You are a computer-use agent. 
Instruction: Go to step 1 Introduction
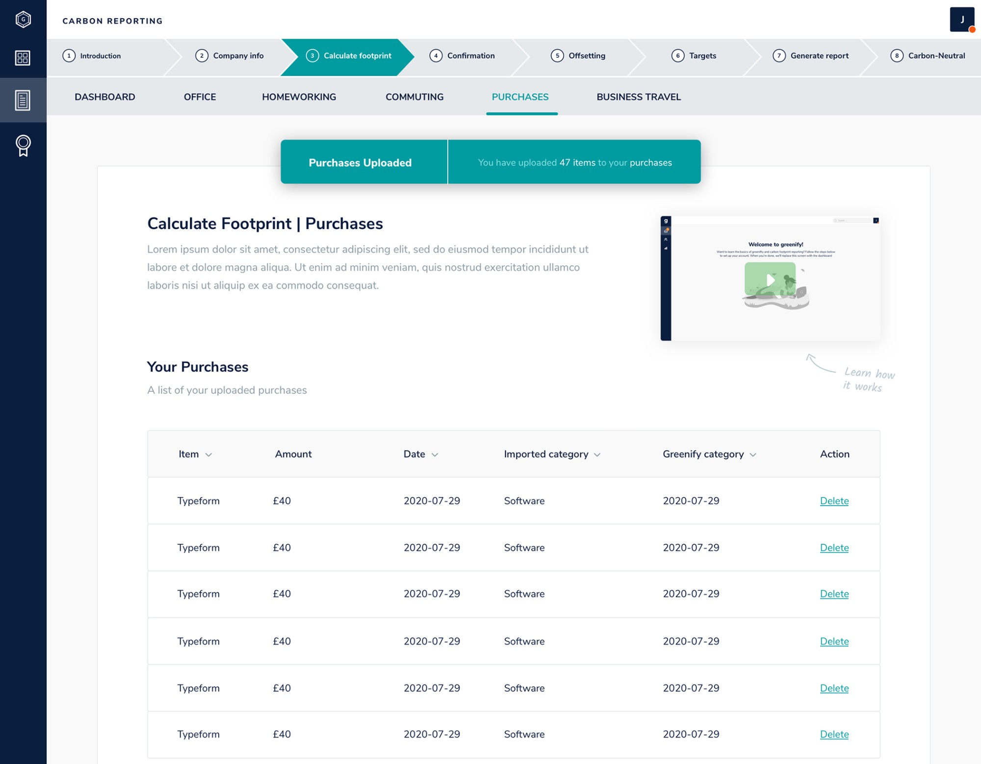(92, 56)
